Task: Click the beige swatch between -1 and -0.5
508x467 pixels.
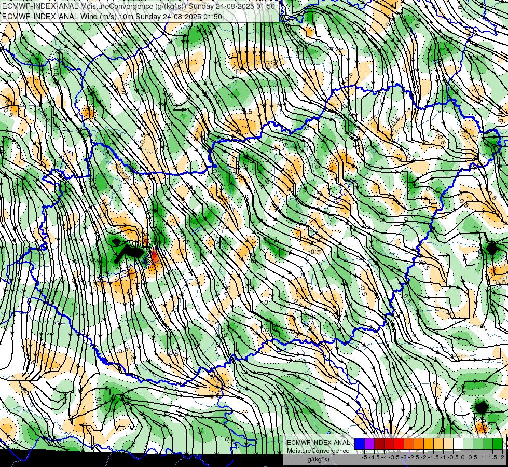Action: (x=448, y=444)
